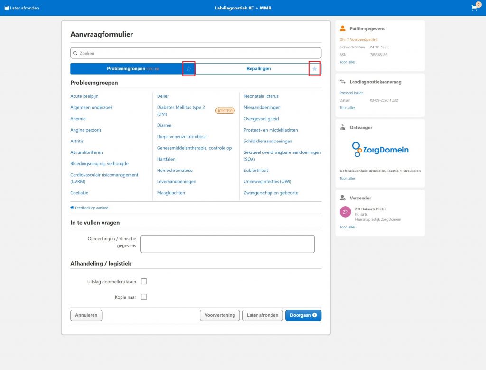This screenshot has width=486, height=370.
Task: Click Later afronden in the top bar
Action: (x=22, y=8)
